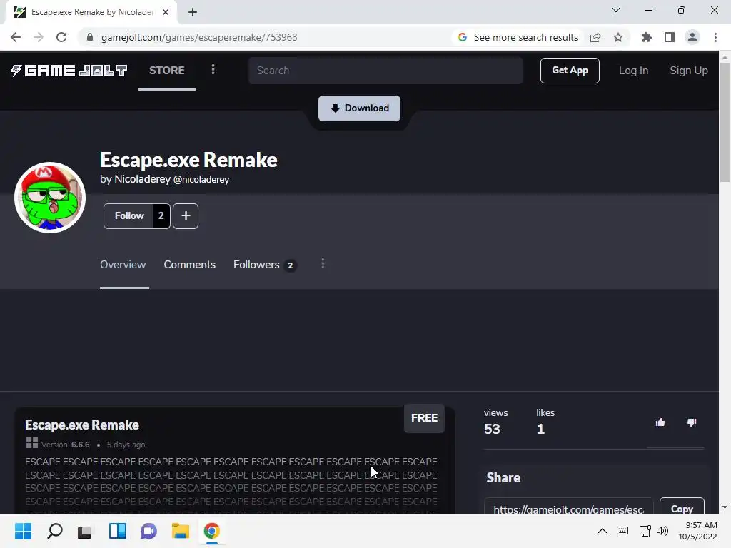The image size is (731, 548).
Task: Open the STORE tab
Action: (167, 71)
